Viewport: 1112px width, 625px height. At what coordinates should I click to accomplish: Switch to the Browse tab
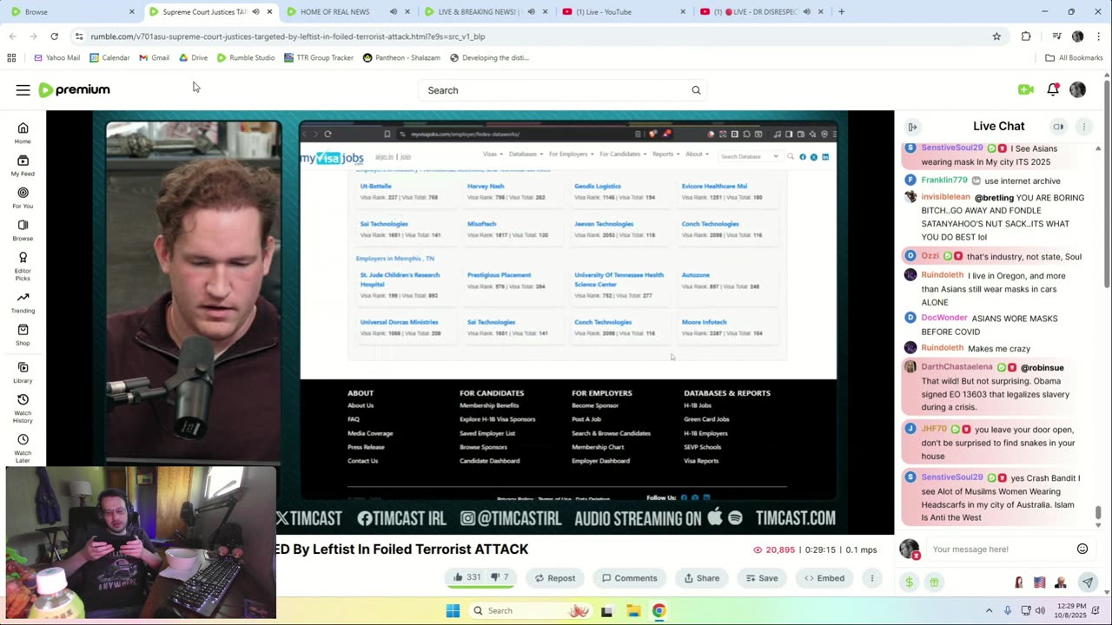click(71, 12)
